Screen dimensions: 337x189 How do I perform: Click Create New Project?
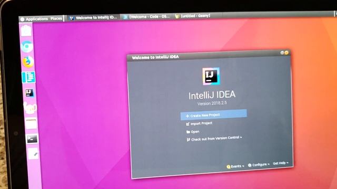click(213, 114)
